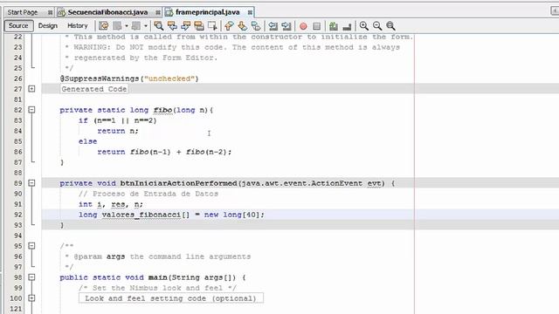The image size is (559, 314).
Task: Stop macro recording with the square icon
Action: tap(316, 26)
